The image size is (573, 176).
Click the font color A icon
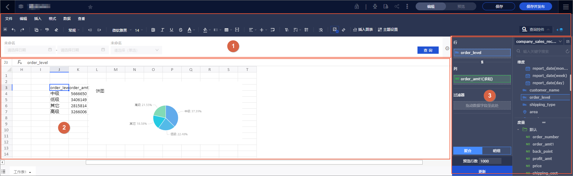(189, 30)
